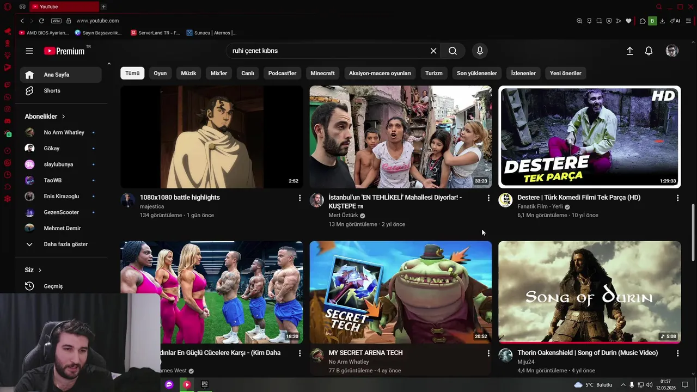Open the Mert Öztürk channel link

343,215
